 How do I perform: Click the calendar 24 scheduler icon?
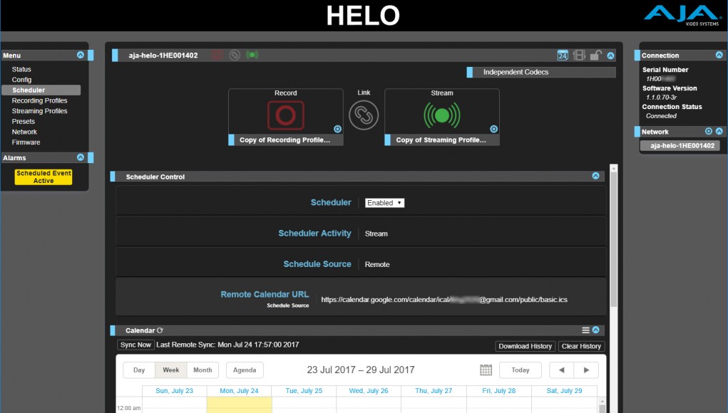pos(563,55)
